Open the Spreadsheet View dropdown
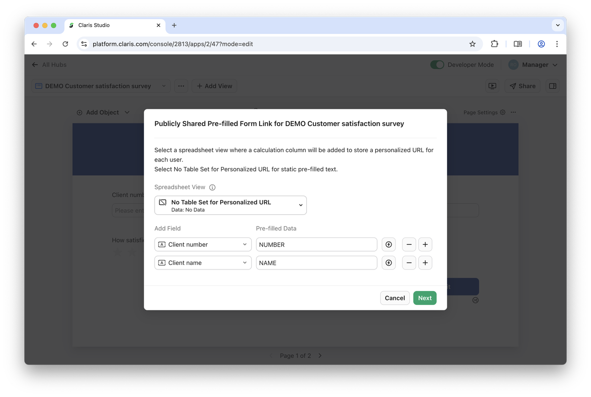Image resolution: width=591 pixels, height=397 pixels. pyautogui.click(x=230, y=205)
